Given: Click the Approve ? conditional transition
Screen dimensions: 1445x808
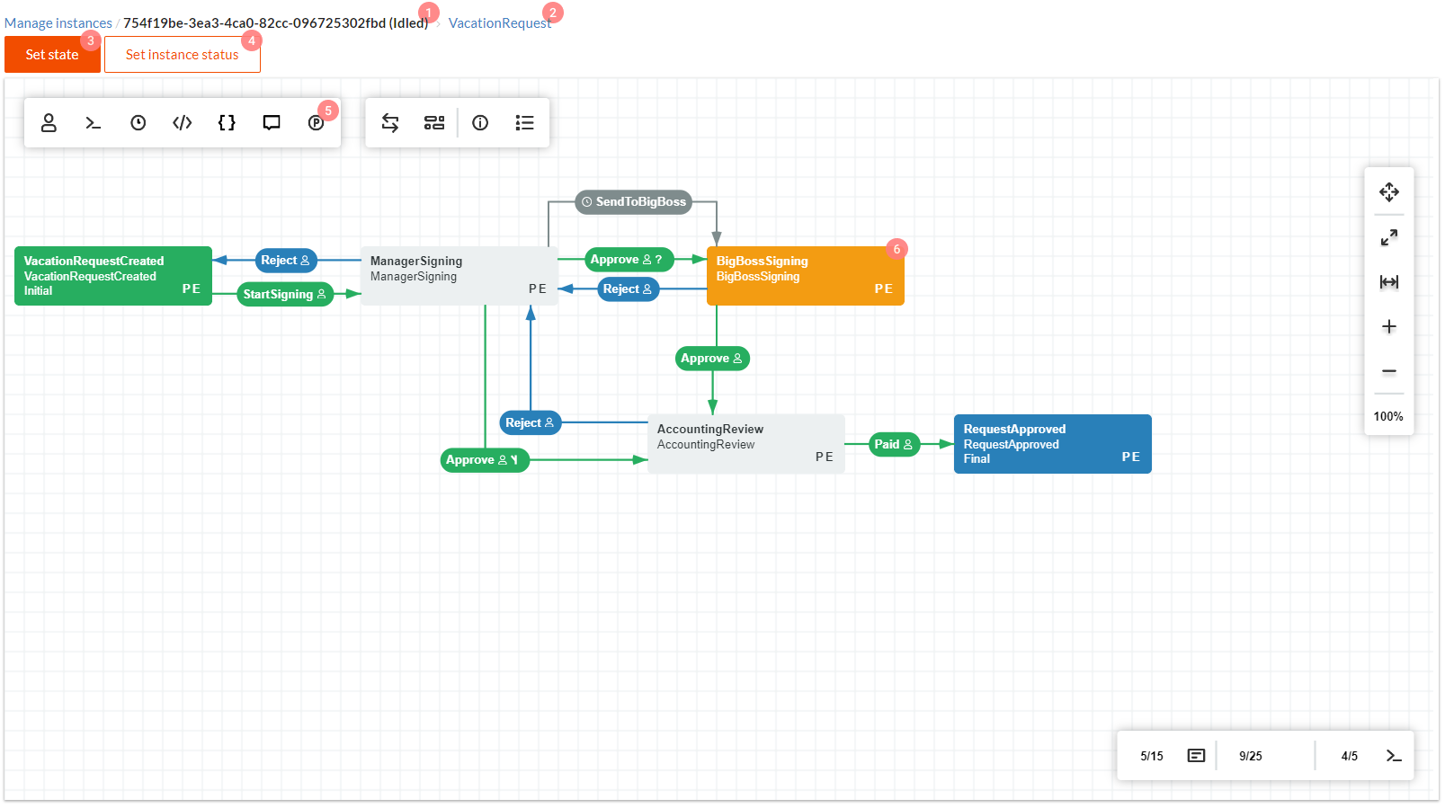Looking at the screenshot, I should click(629, 260).
